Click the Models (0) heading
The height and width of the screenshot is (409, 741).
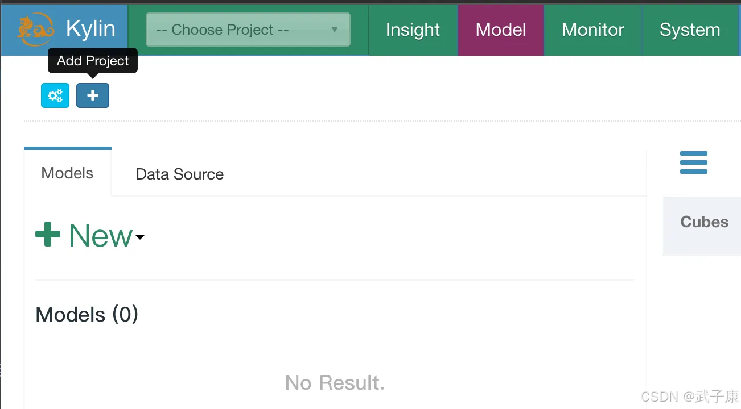pyautogui.click(x=87, y=315)
